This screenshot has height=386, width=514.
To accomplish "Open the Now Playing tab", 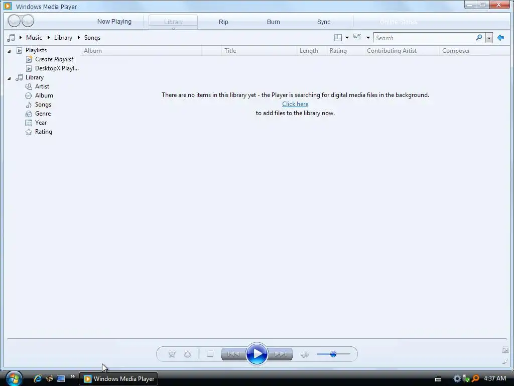I will pos(114,22).
